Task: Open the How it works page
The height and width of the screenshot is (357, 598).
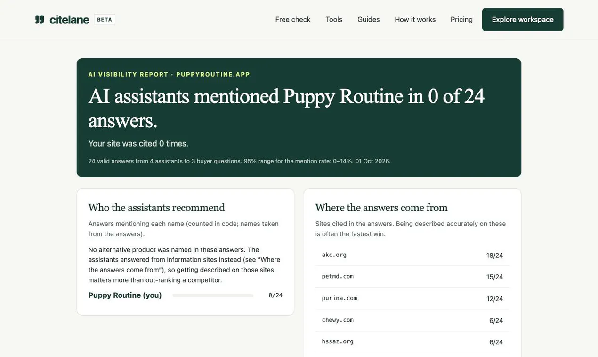Action: (x=415, y=19)
